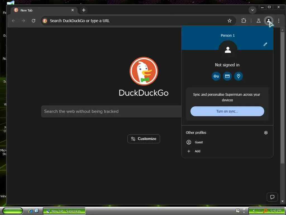Select New Tab - Supermium taskbar button
The image size is (286, 215).
(64, 211)
